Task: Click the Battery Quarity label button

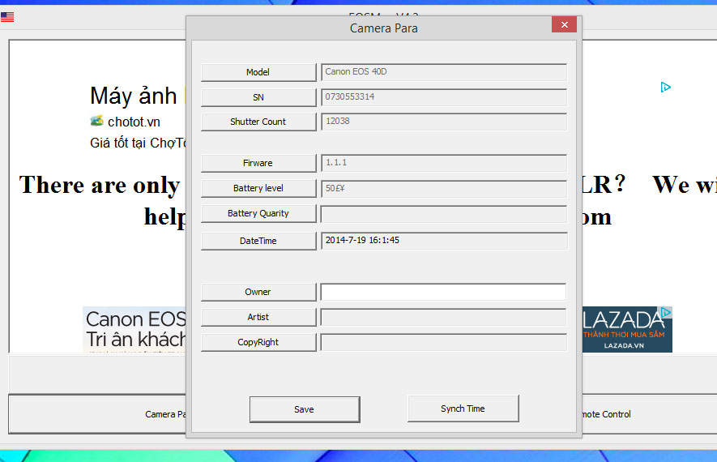Action: [258, 213]
